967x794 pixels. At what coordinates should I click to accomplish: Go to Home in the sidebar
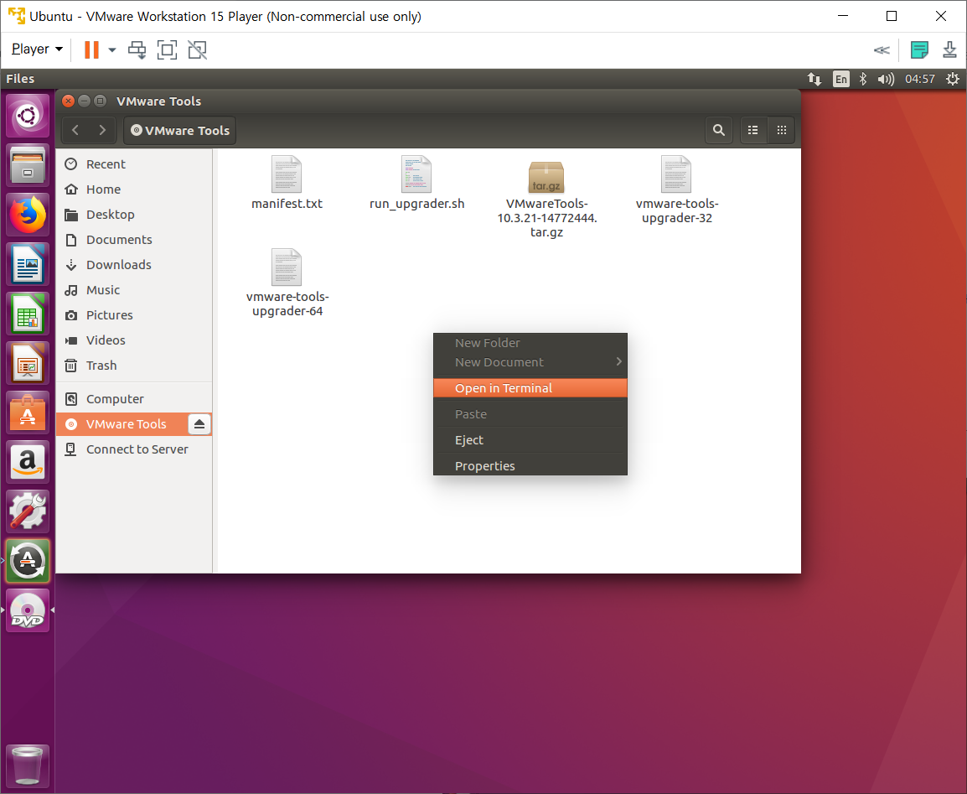[134, 189]
